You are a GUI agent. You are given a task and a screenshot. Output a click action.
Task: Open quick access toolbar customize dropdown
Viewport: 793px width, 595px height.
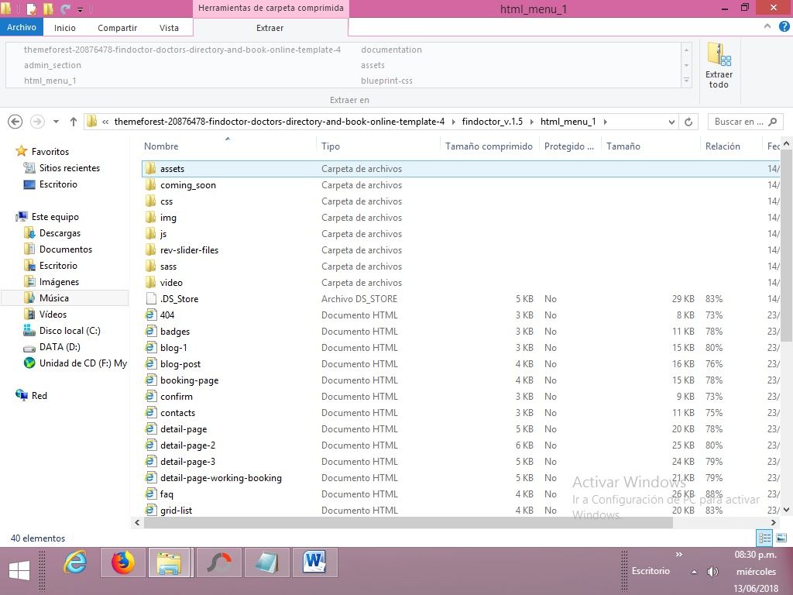(80, 9)
